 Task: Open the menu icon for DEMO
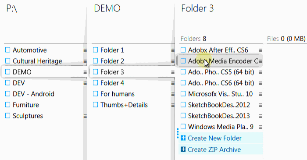pos(85,72)
